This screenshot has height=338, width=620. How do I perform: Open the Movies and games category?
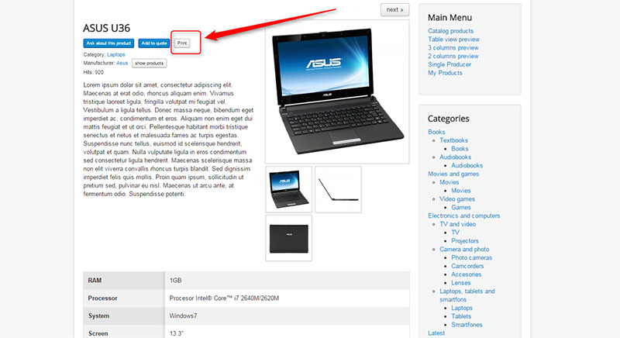coord(453,174)
